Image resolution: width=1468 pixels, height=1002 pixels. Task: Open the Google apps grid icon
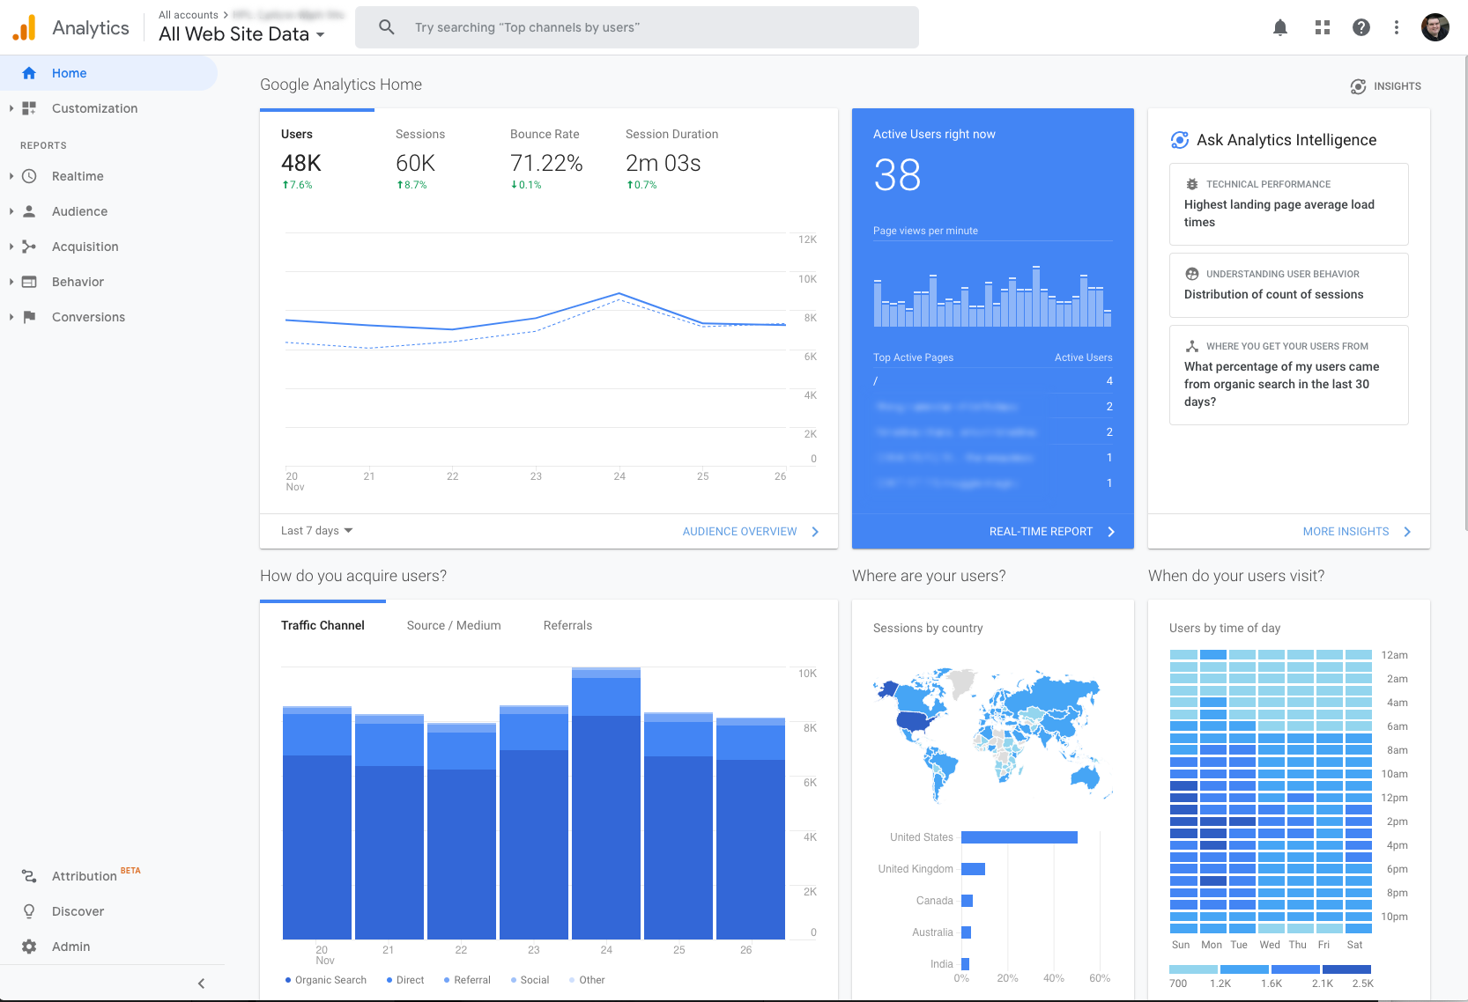1322,27
